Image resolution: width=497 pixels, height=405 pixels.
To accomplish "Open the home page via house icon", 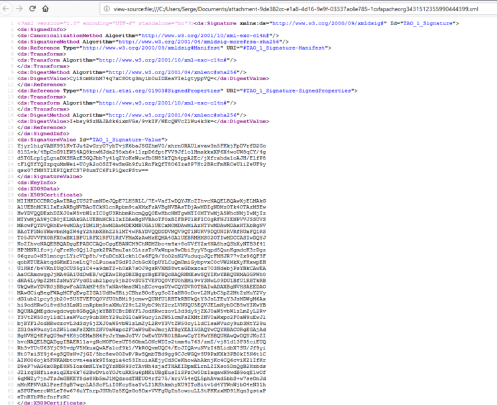I will click(x=45, y=9).
